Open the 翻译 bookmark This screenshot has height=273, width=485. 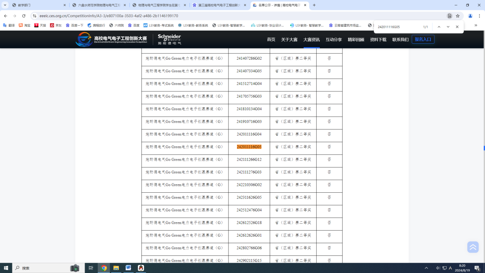(x=9, y=25)
